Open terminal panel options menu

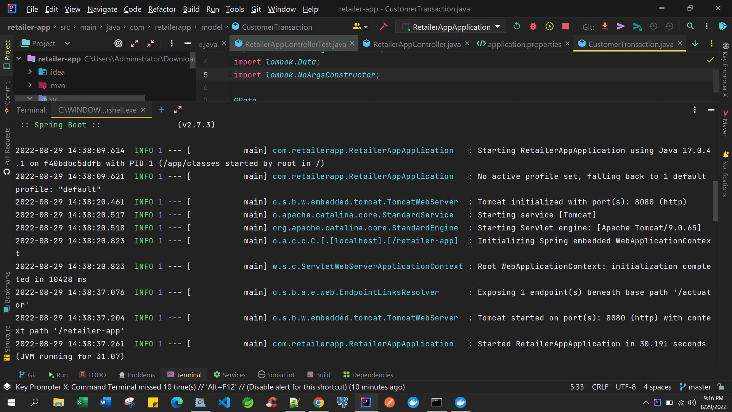point(695,110)
